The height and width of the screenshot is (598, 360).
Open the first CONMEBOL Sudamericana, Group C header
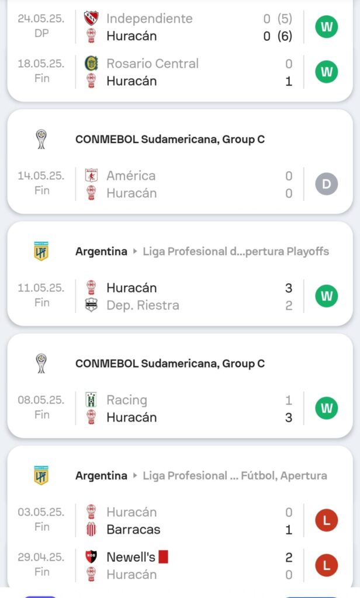pyautogui.click(x=170, y=140)
